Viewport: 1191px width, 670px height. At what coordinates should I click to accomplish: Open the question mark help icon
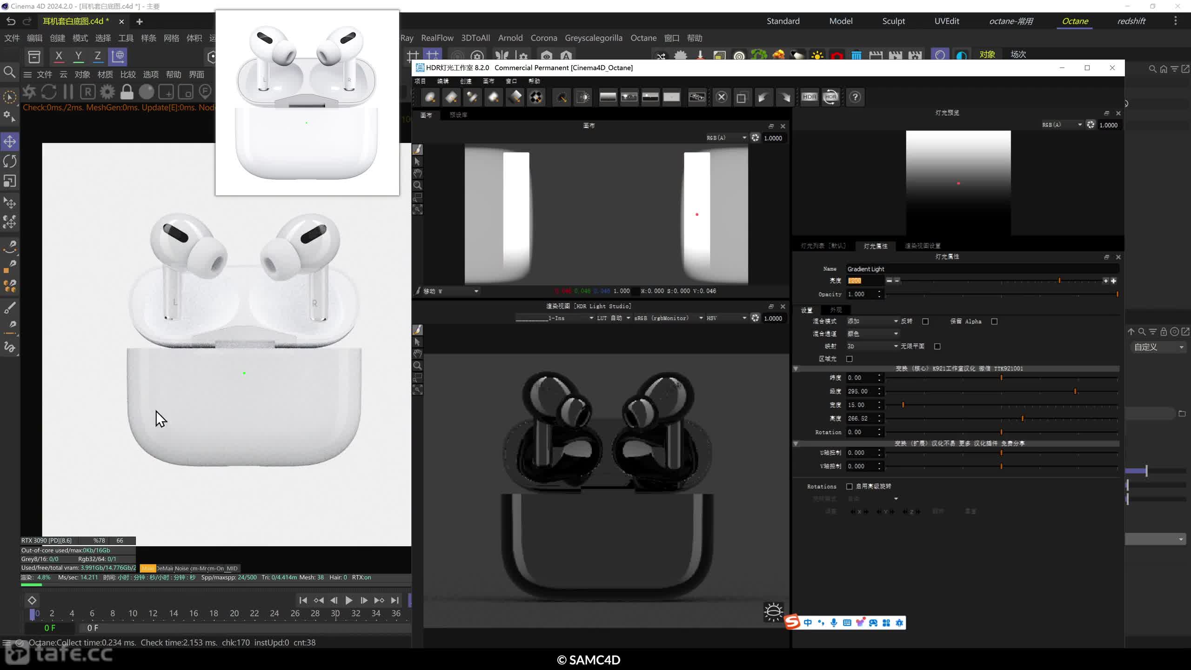[x=855, y=97]
